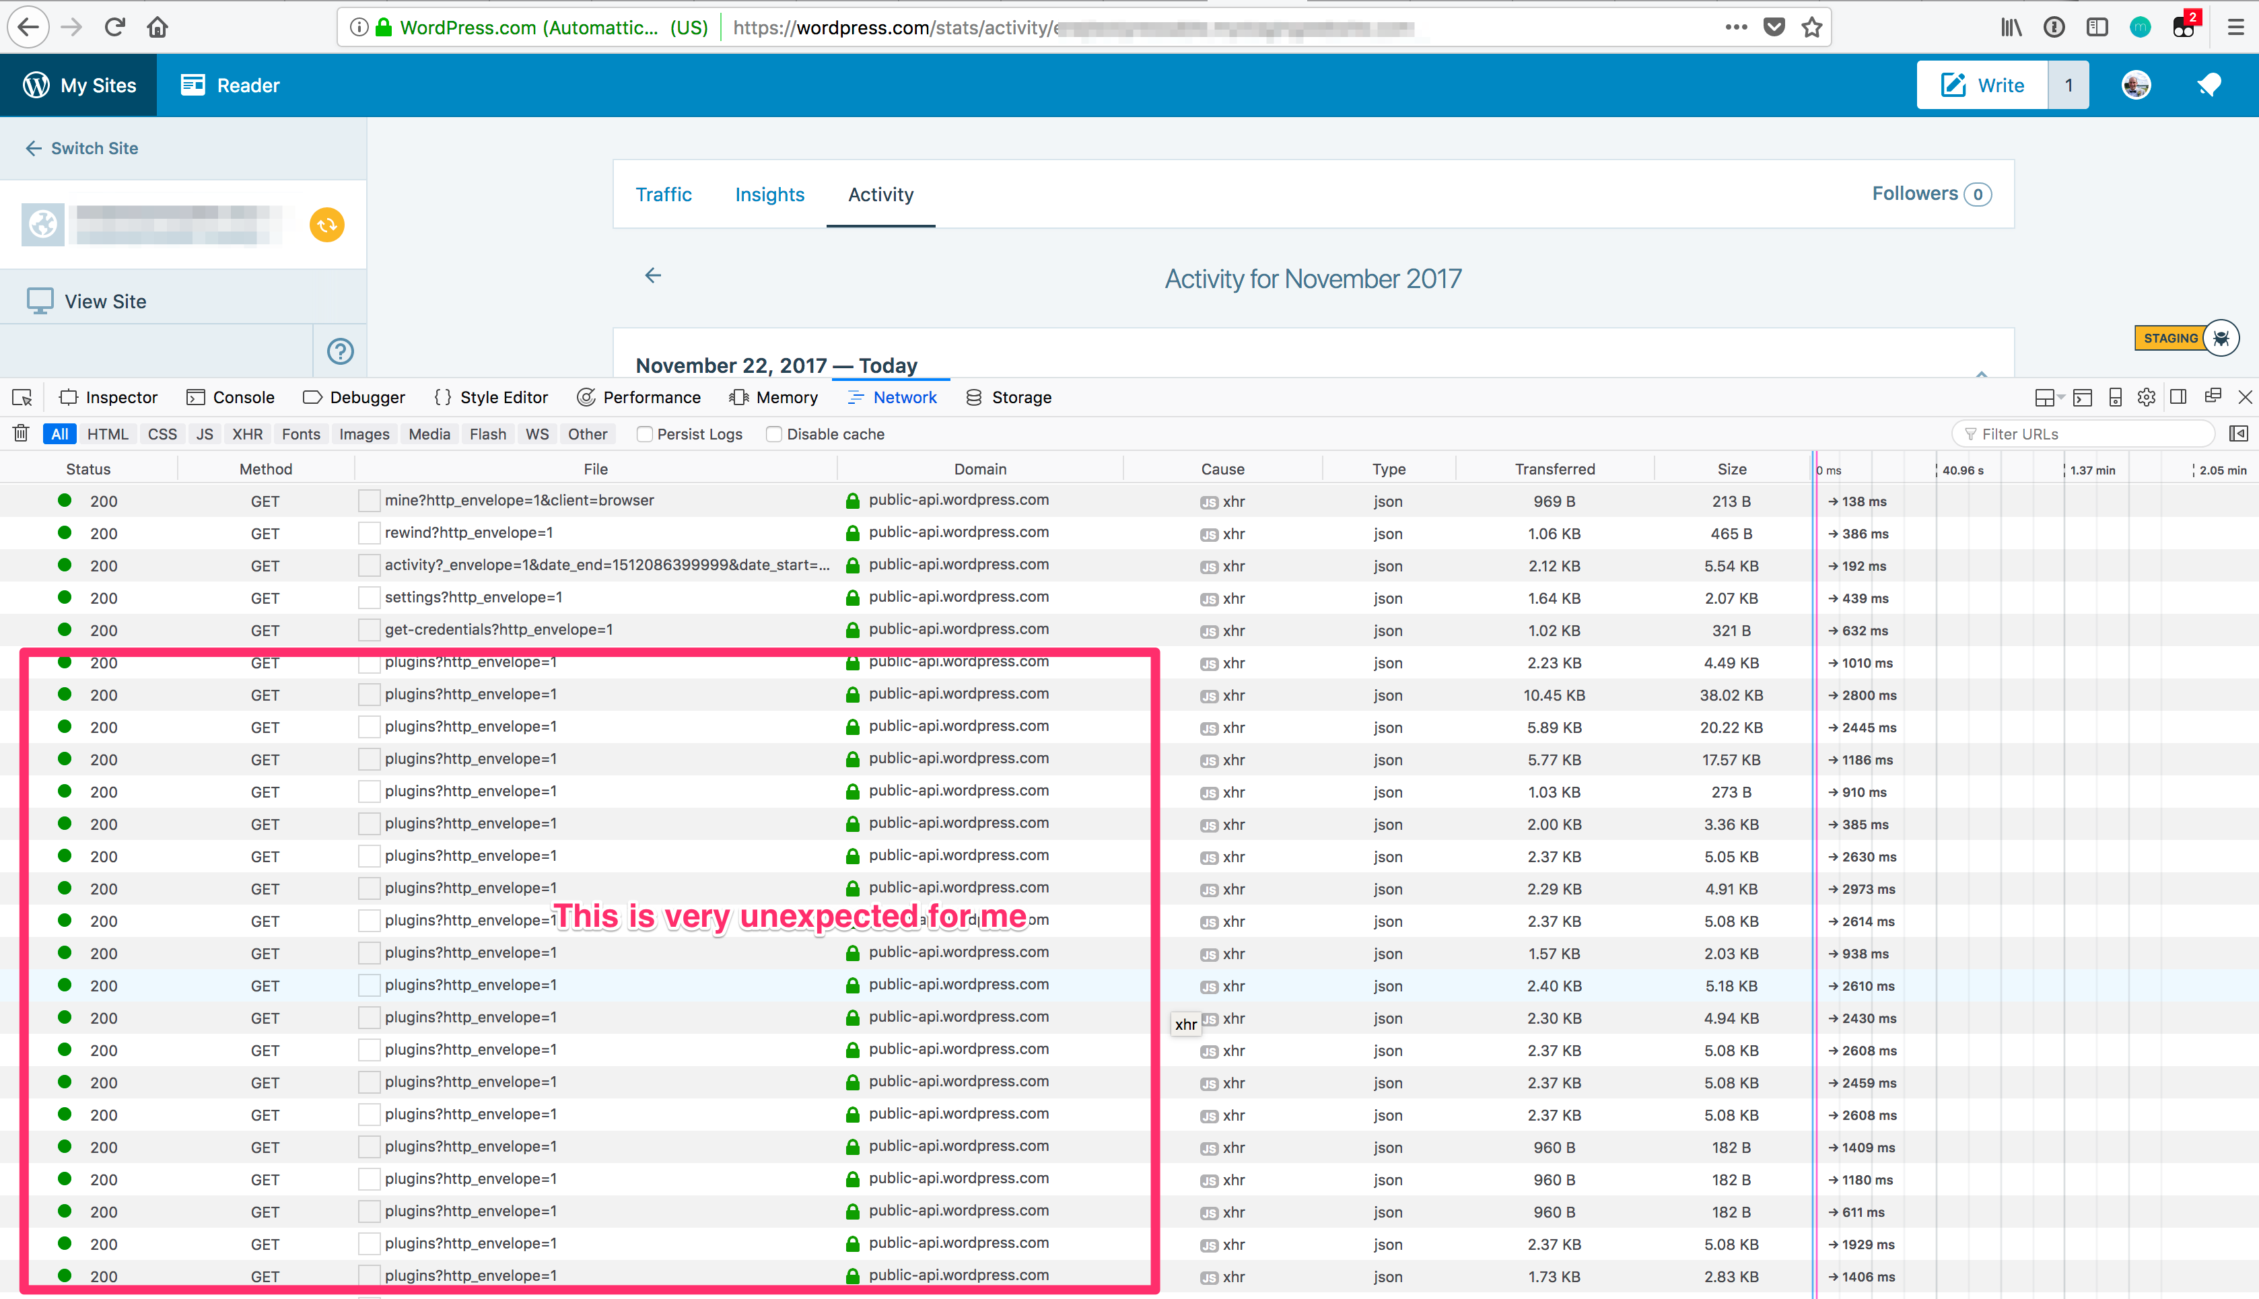Enable the Persist Logs checkbox

(644, 435)
